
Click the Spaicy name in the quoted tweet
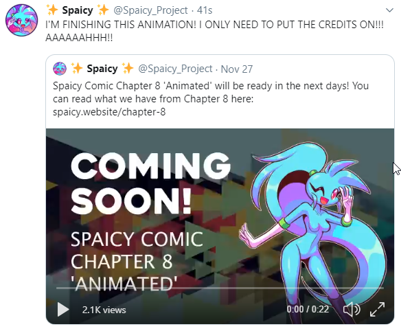coord(102,69)
